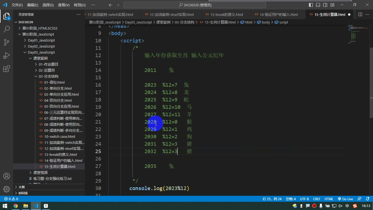Expand Day01_JavaScript folder

coord(41,40)
